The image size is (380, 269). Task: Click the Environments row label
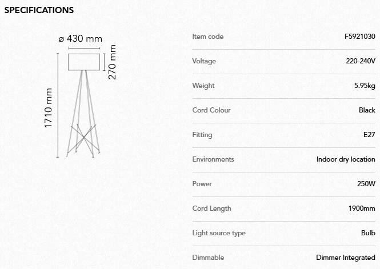coord(213,159)
